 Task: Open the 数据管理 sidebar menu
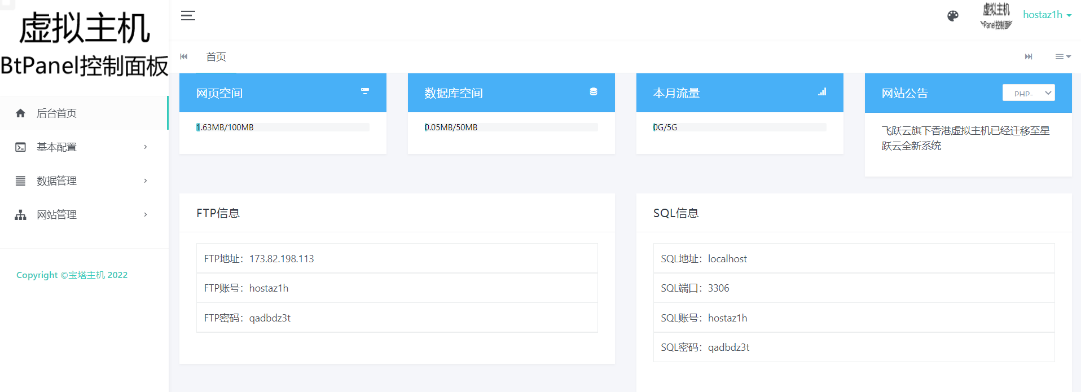[x=84, y=180]
